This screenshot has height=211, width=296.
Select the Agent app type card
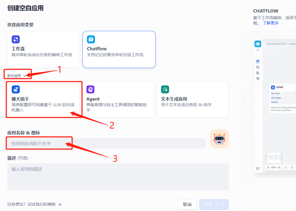(118, 100)
